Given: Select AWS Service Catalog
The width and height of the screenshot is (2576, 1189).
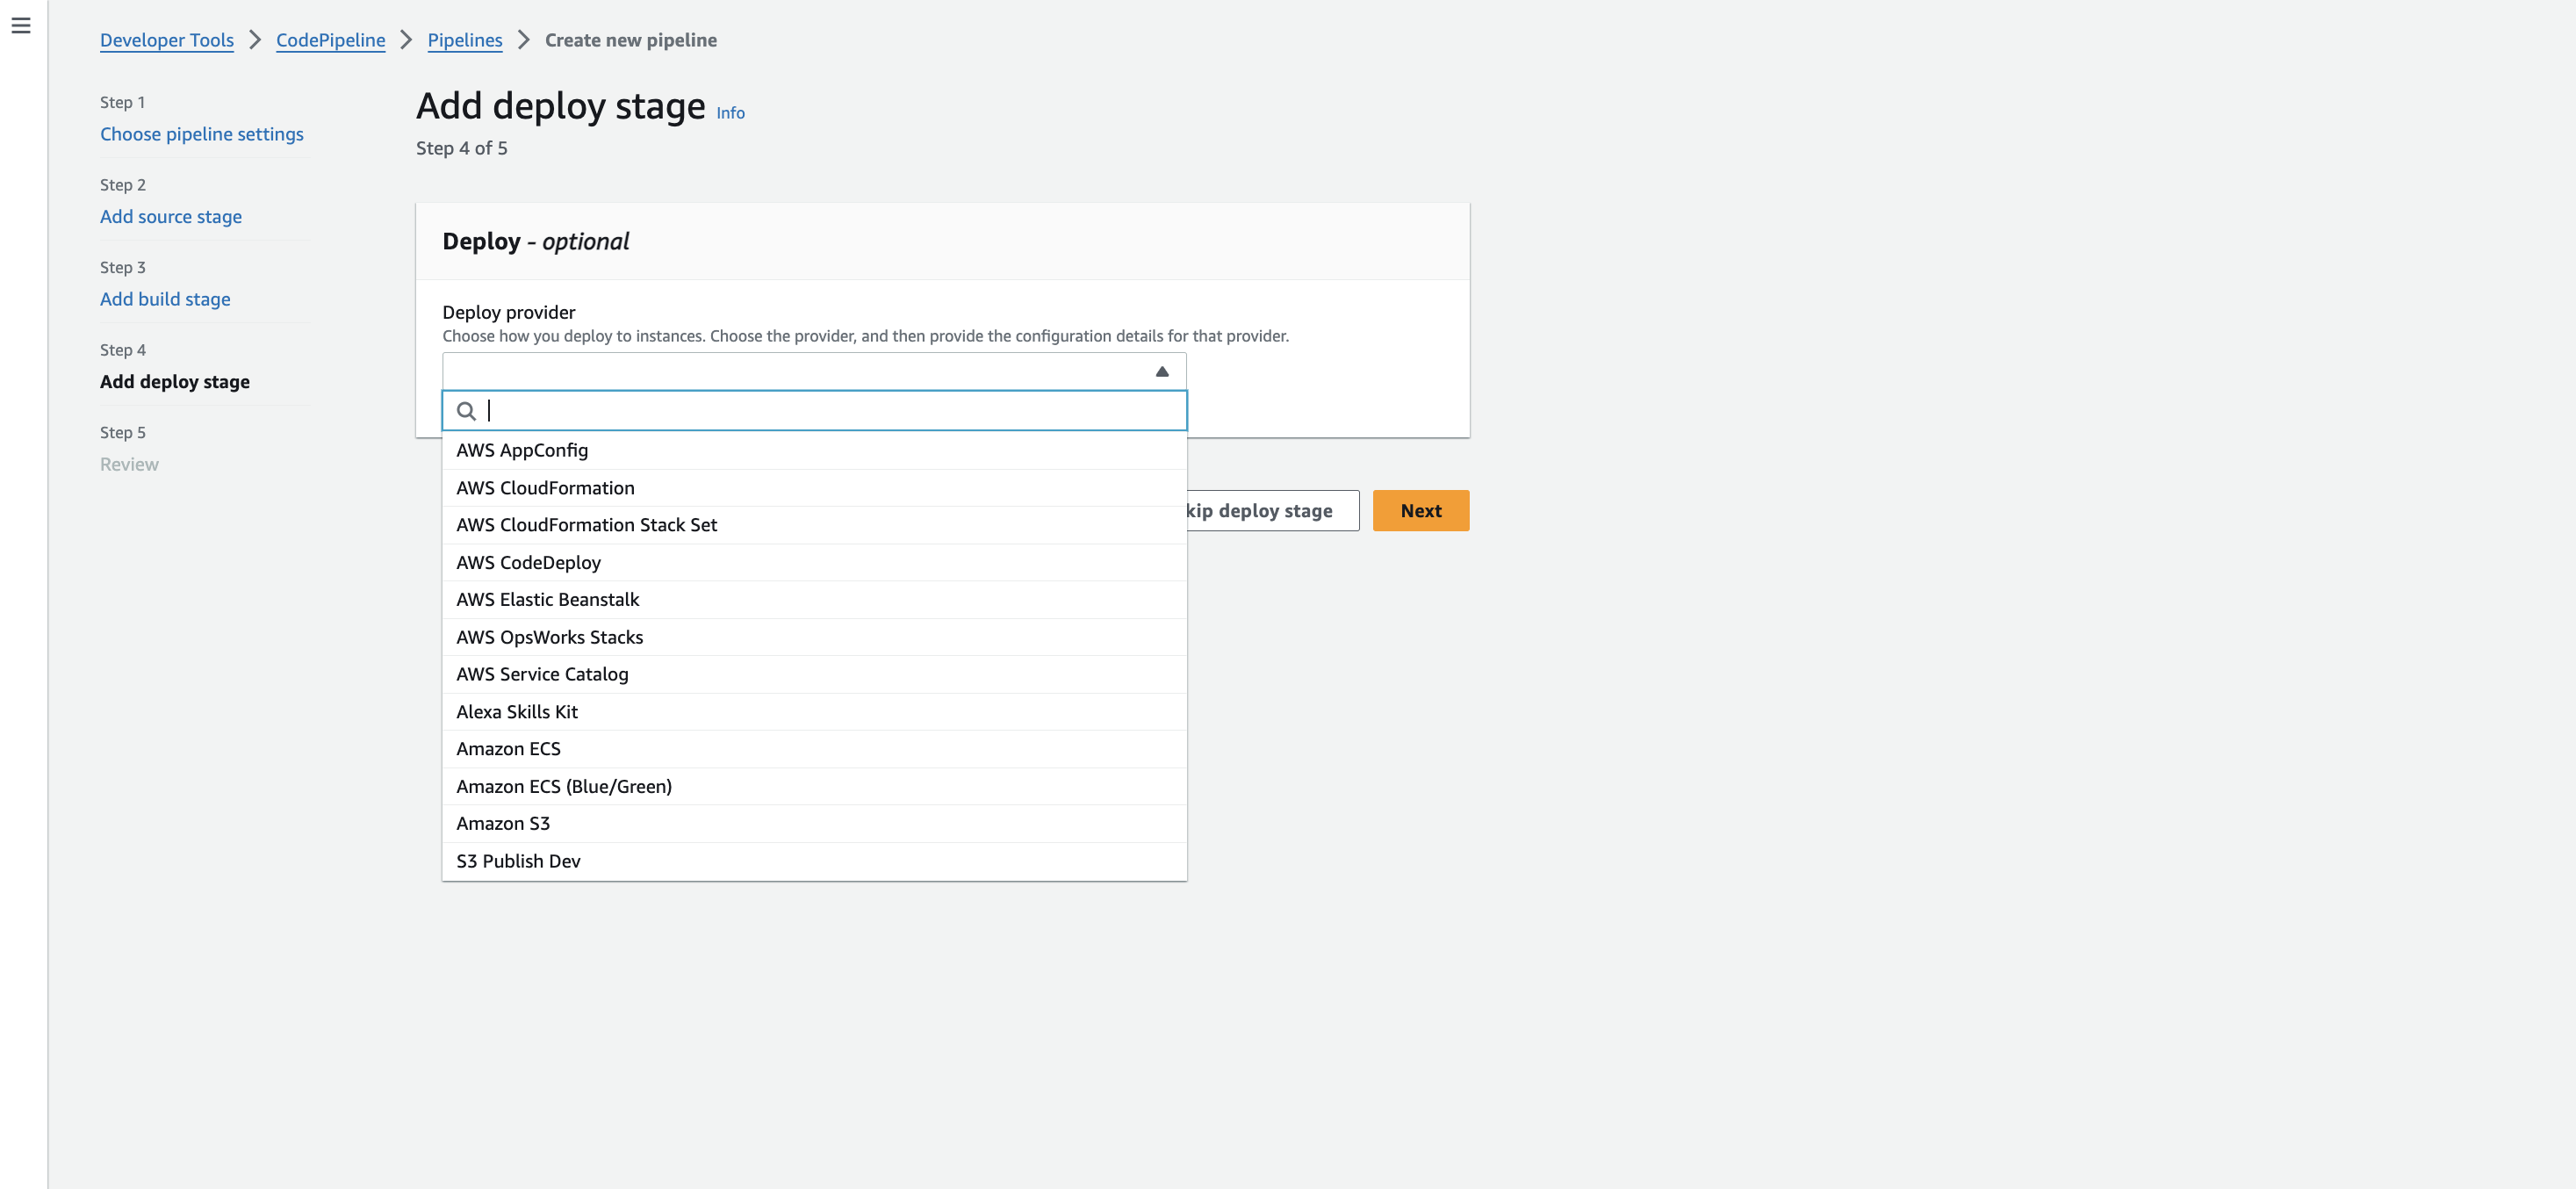Looking at the screenshot, I should [x=542, y=674].
